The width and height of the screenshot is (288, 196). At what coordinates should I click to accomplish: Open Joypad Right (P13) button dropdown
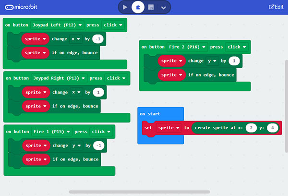59,78
